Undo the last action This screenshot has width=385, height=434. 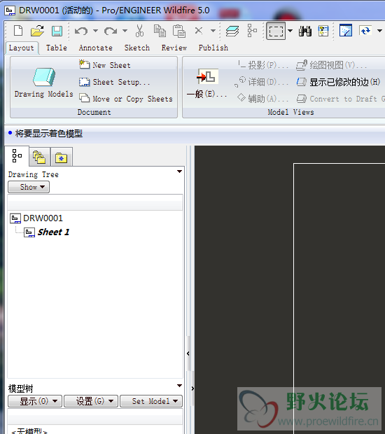81,31
